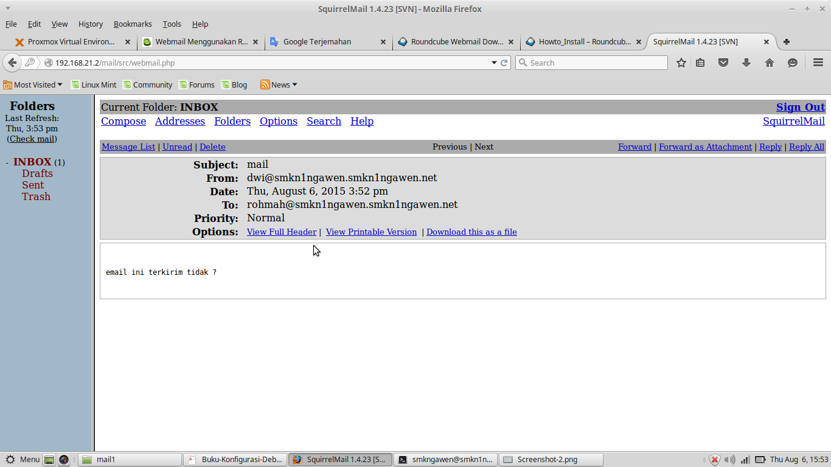Reload the page with the refresh icon
This screenshot has width=831, height=467.
(504, 62)
